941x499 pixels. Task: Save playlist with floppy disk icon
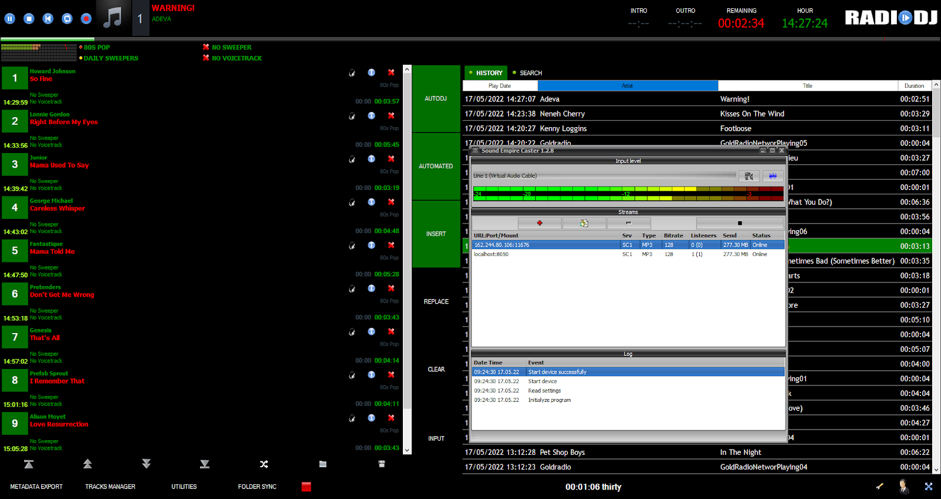[382, 464]
